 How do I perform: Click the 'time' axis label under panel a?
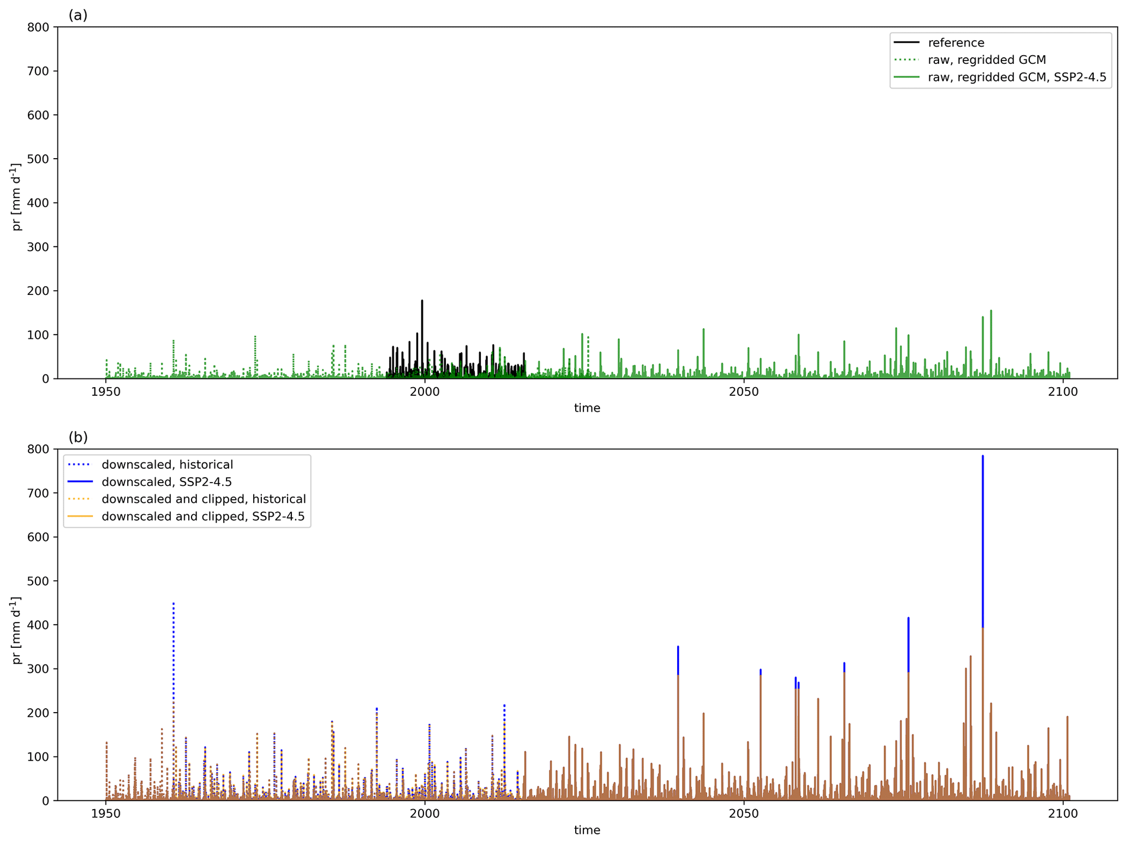click(587, 408)
